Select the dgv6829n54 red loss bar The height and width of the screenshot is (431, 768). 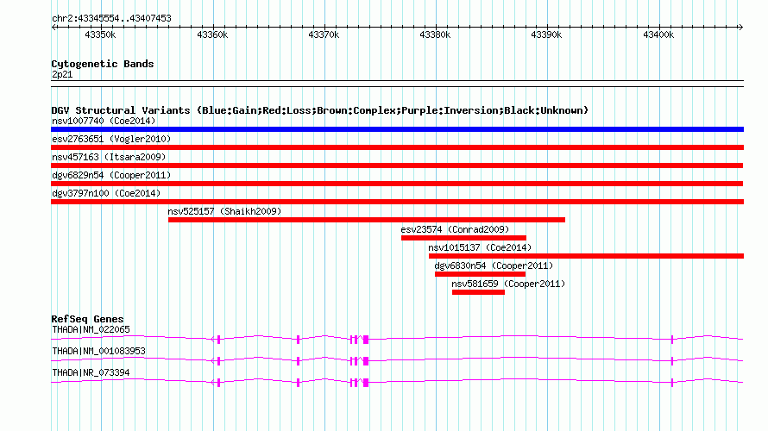397,184
